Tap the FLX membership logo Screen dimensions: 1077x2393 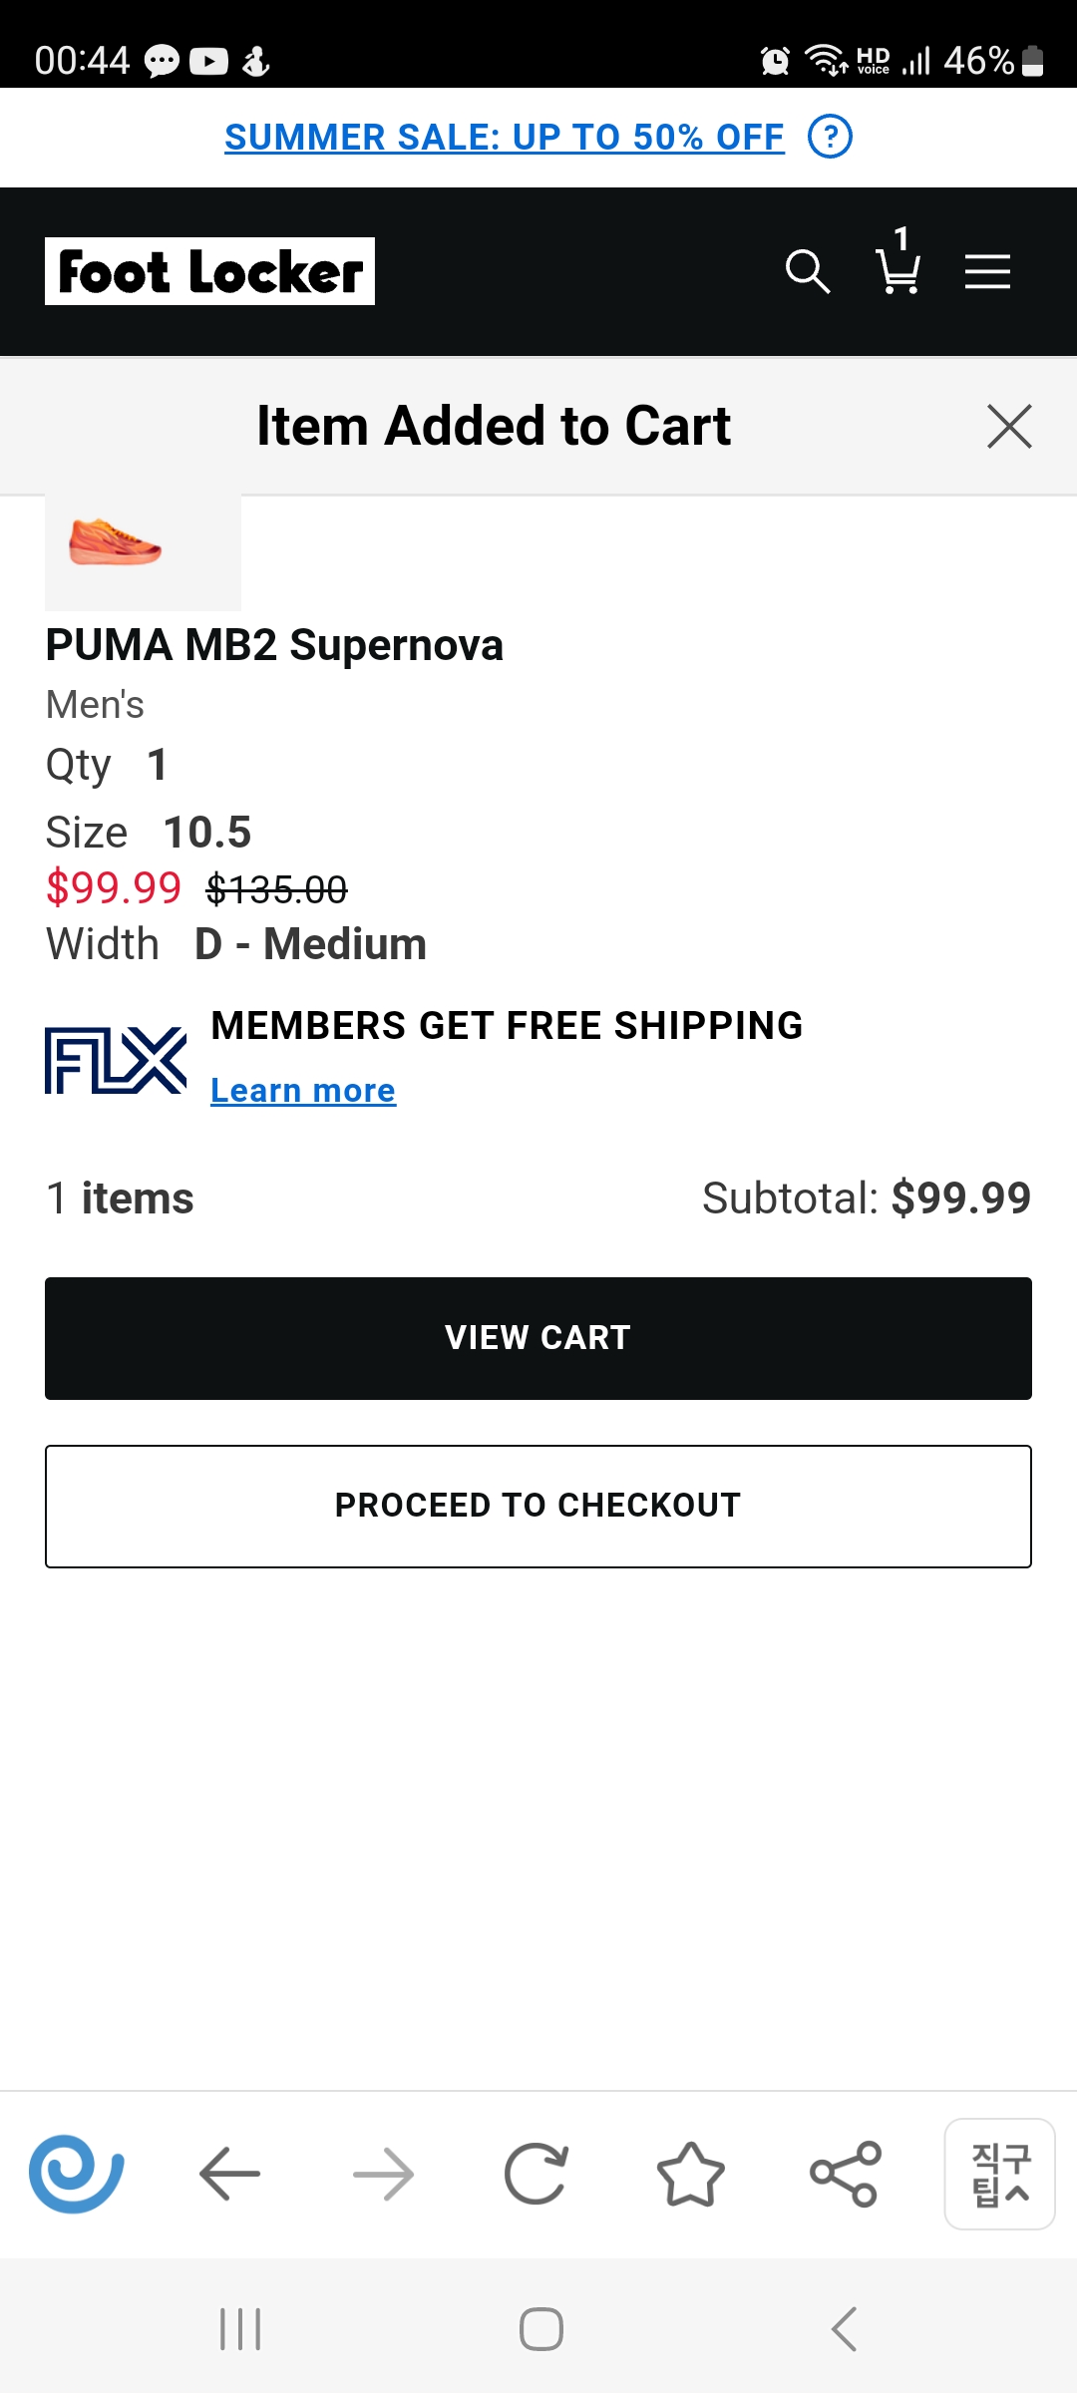[x=116, y=1060]
